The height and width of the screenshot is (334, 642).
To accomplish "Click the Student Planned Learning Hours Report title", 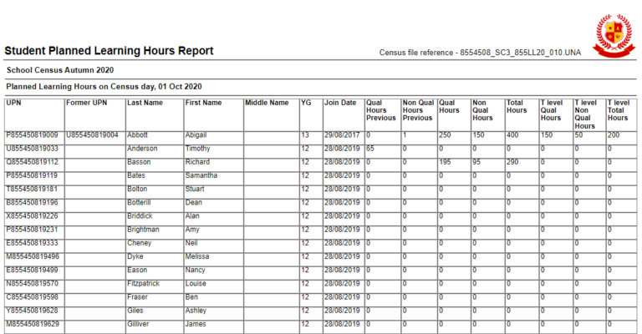I will [109, 51].
